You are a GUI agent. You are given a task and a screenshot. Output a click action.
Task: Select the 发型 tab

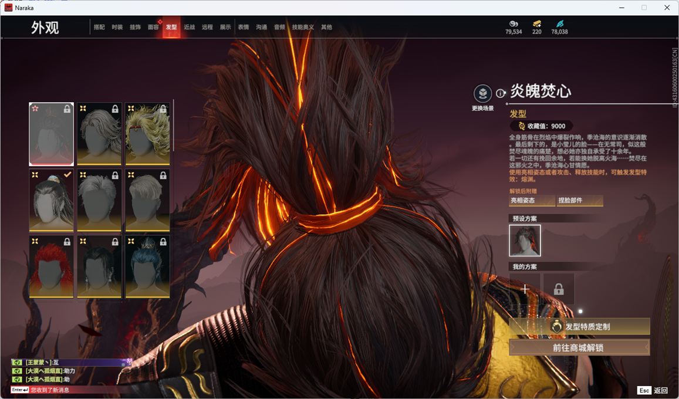point(171,27)
